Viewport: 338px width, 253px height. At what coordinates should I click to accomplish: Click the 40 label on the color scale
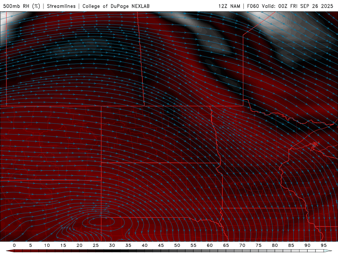click(144, 245)
